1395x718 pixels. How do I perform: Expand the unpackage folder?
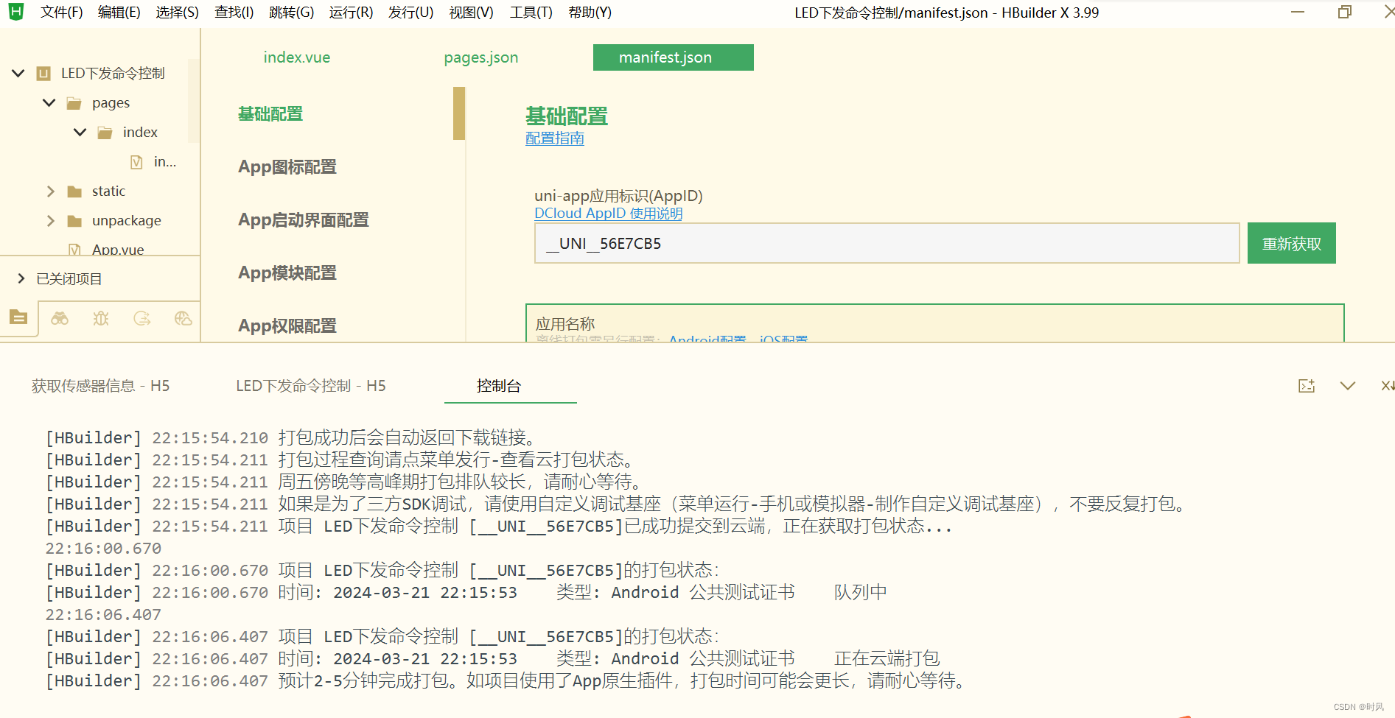[50, 220]
